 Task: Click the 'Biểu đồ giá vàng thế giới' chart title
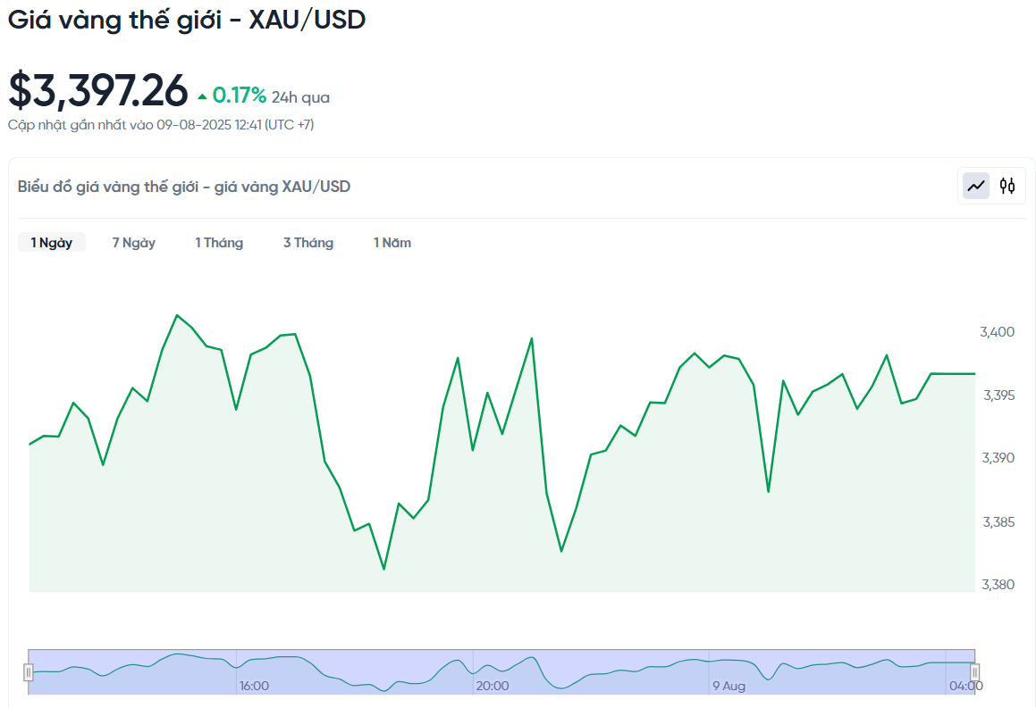point(183,187)
